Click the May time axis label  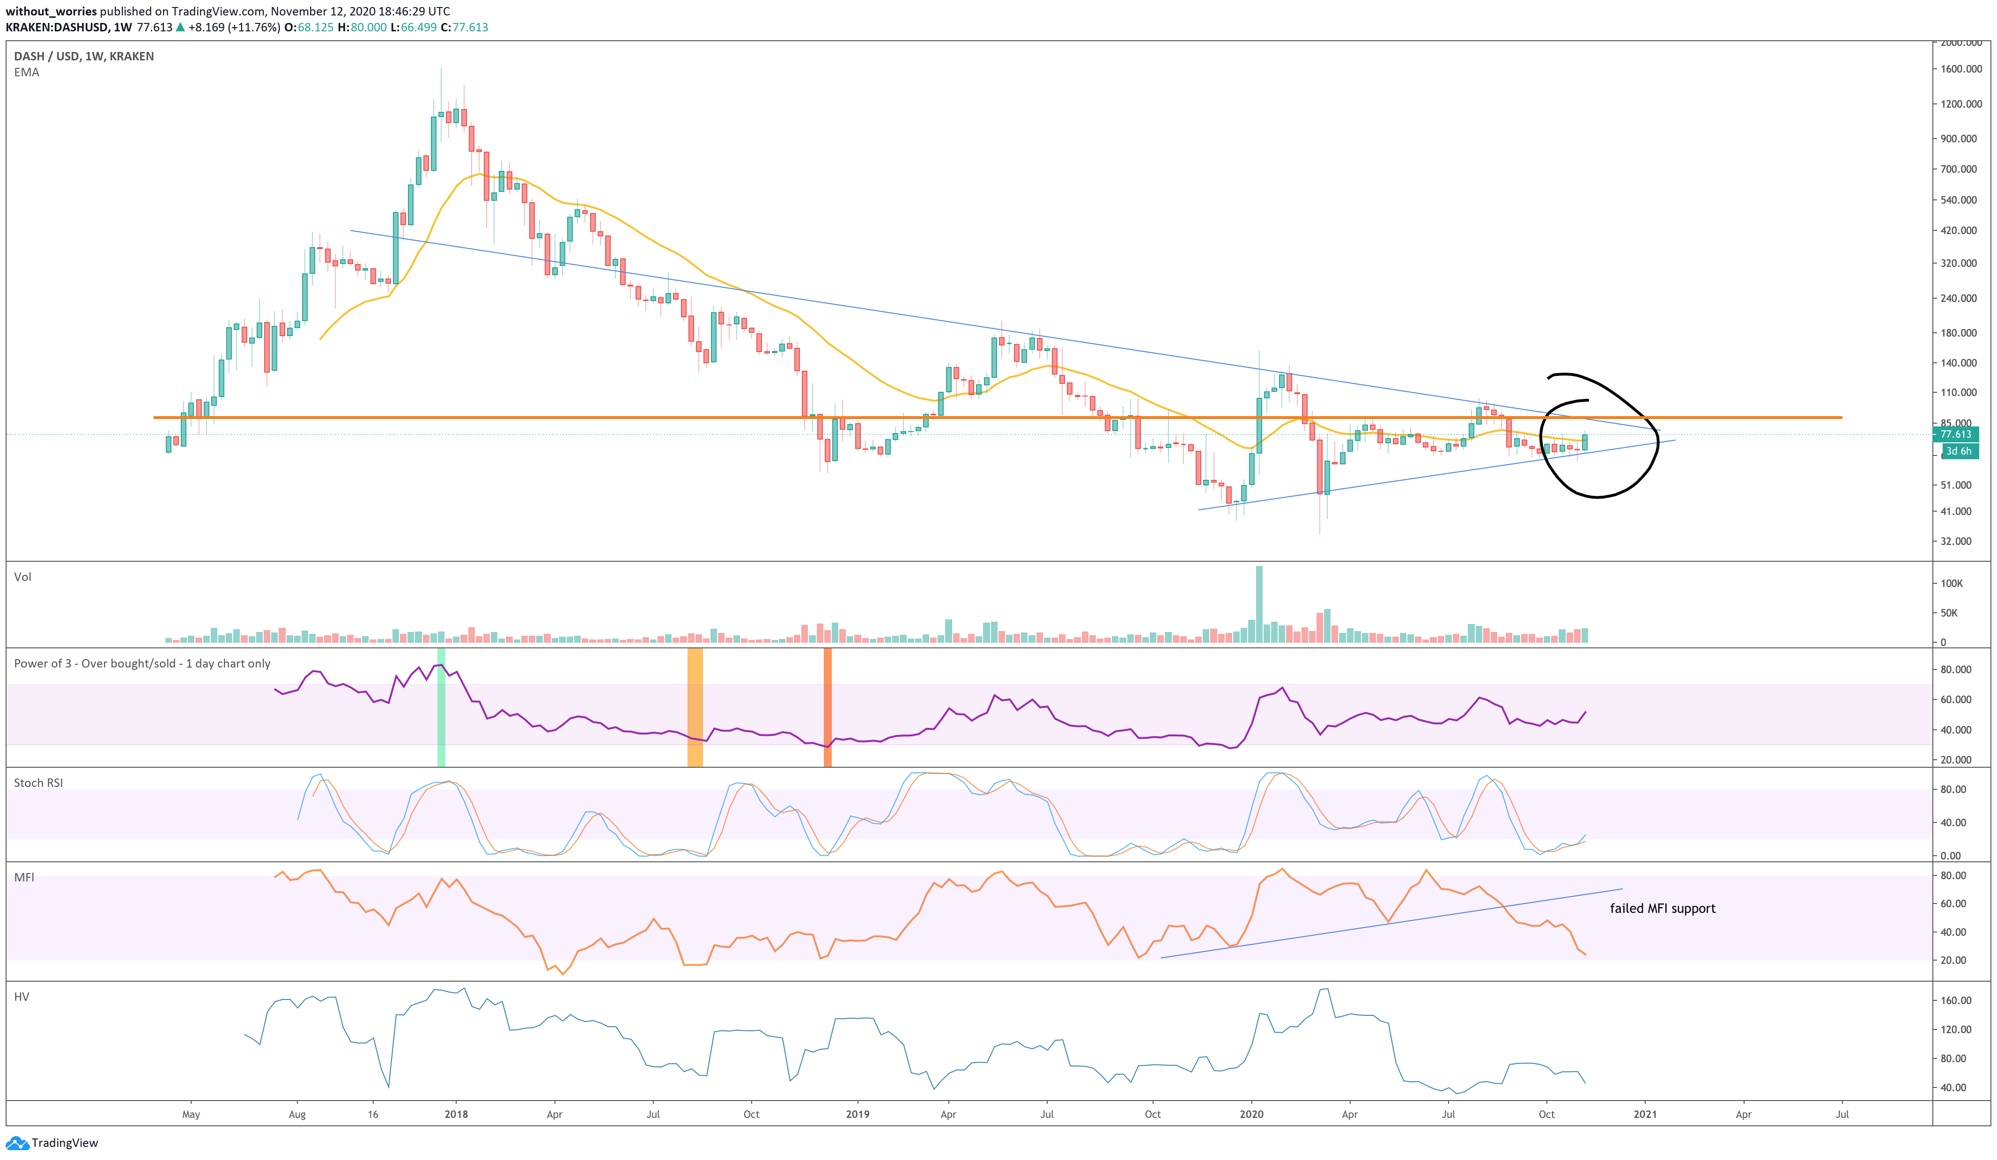[191, 1115]
